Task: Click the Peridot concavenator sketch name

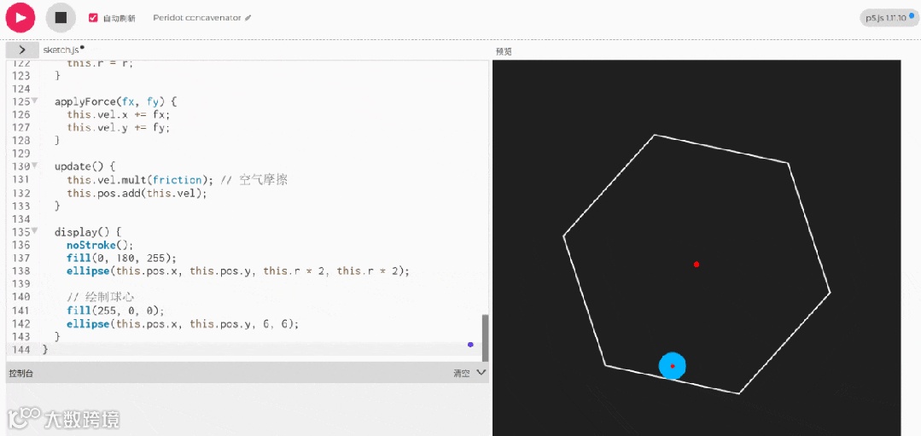Action: coord(197,18)
